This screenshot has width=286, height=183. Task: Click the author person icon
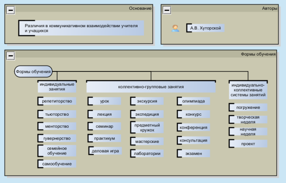click(x=175, y=28)
